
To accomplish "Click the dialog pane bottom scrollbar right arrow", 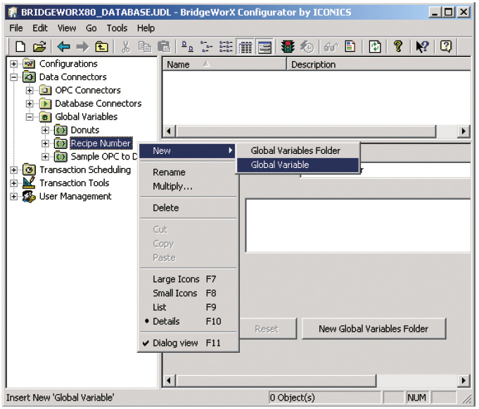I will [464, 381].
